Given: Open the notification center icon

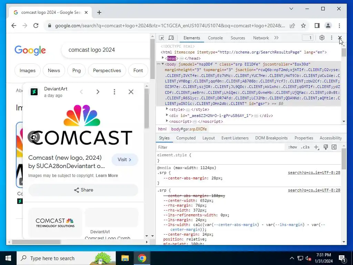Looking at the screenshot, I should [342, 258].
